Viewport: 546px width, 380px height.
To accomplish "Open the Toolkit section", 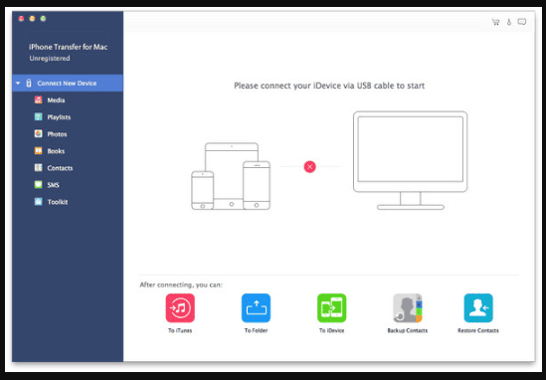I will 58,202.
